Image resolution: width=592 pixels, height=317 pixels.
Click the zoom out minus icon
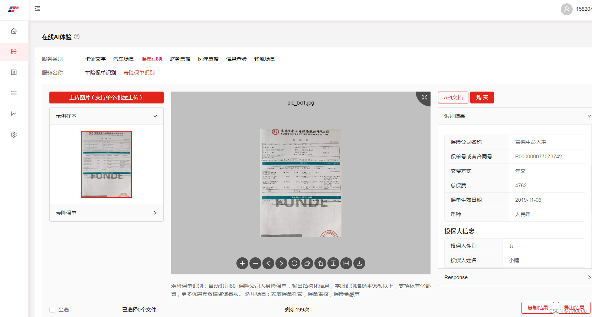(255, 263)
